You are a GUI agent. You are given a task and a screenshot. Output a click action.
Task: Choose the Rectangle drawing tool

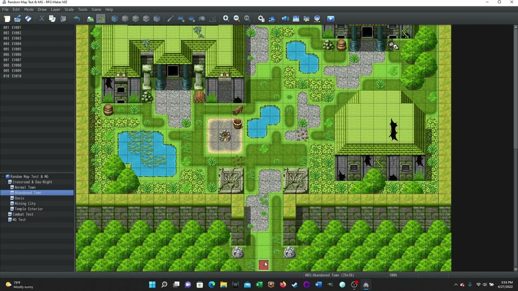[181, 19]
